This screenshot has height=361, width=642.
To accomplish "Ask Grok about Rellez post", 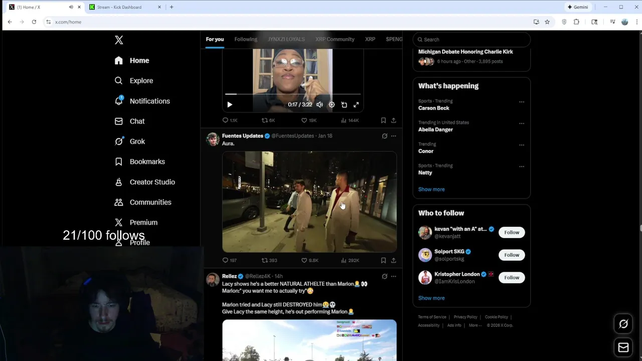I will click(385, 276).
